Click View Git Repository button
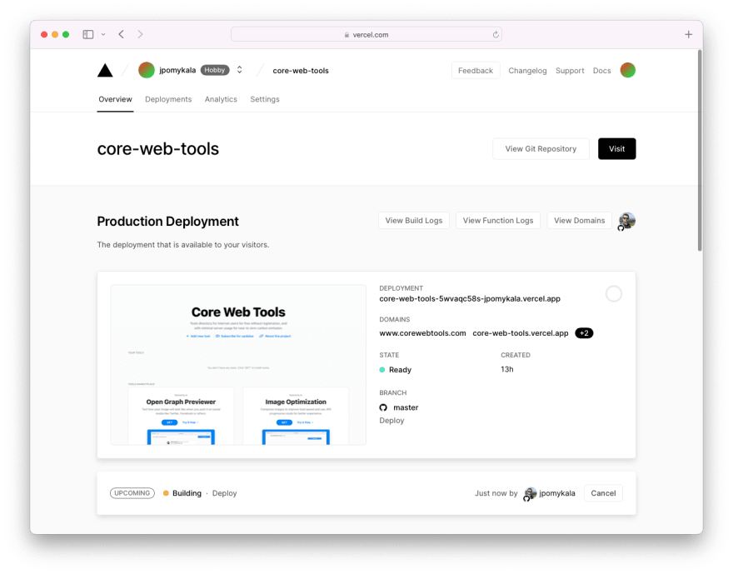 (x=541, y=148)
